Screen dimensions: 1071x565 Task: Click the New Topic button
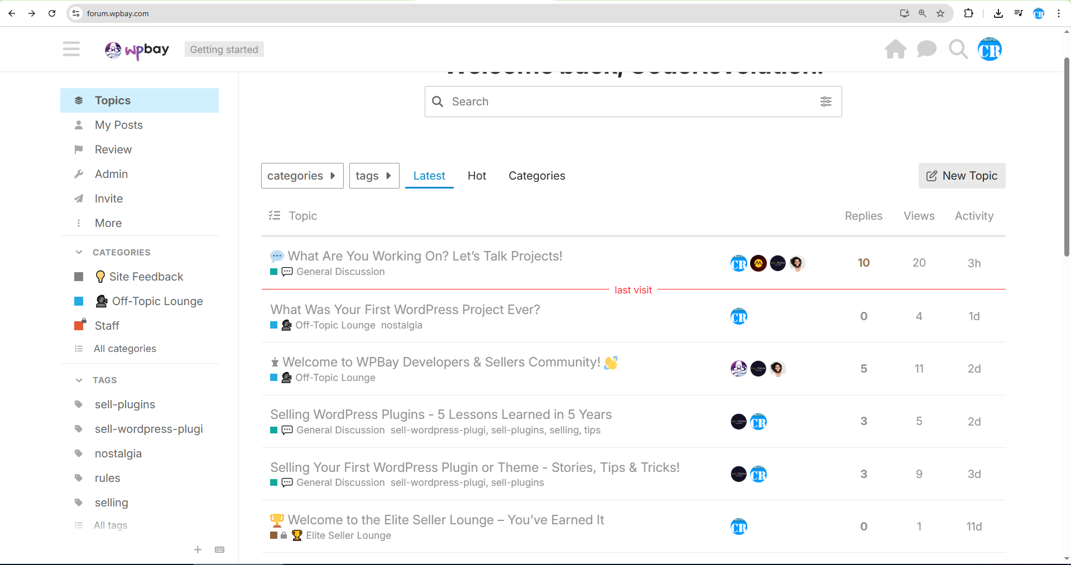(x=962, y=176)
